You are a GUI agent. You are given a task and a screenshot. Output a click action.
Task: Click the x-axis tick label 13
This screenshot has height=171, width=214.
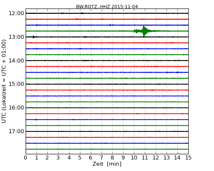coord(167,158)
